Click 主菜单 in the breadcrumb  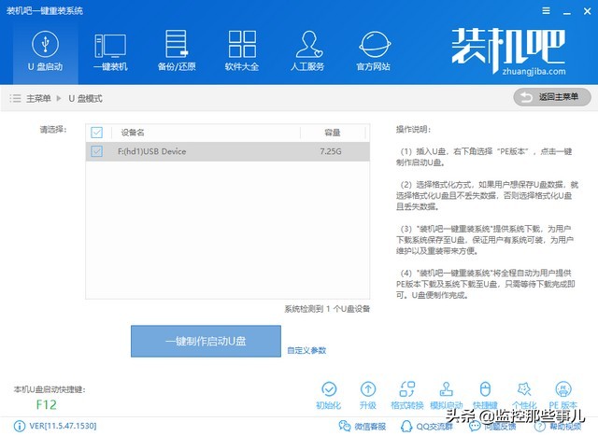pyautogui.click(x=38, y=99)
